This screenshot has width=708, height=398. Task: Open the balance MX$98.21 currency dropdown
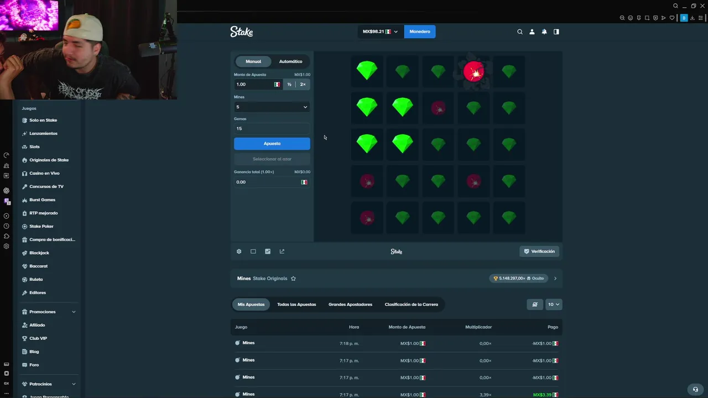point(380,32)
